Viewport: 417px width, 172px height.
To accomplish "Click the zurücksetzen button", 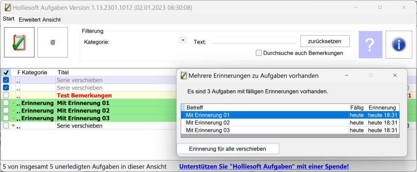I will click(x=325, y=41).
